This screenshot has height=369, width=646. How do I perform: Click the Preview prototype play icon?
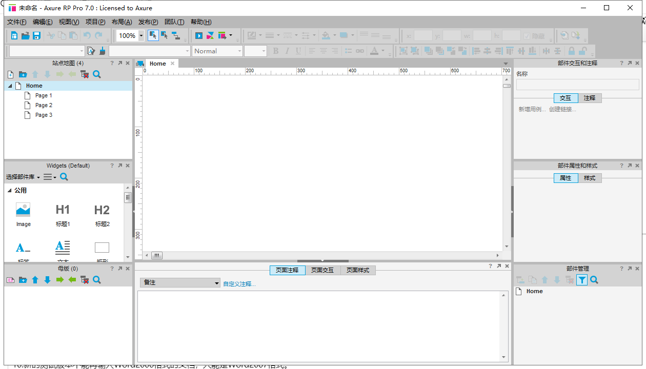coord(199,35)
